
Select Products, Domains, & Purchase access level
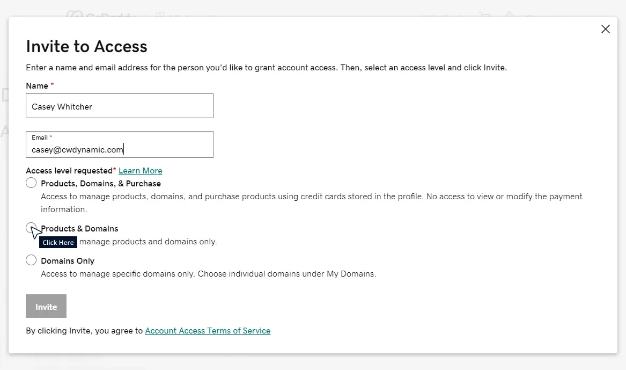(x=31, y=183)
